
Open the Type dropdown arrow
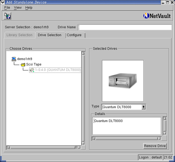[143, 107]
